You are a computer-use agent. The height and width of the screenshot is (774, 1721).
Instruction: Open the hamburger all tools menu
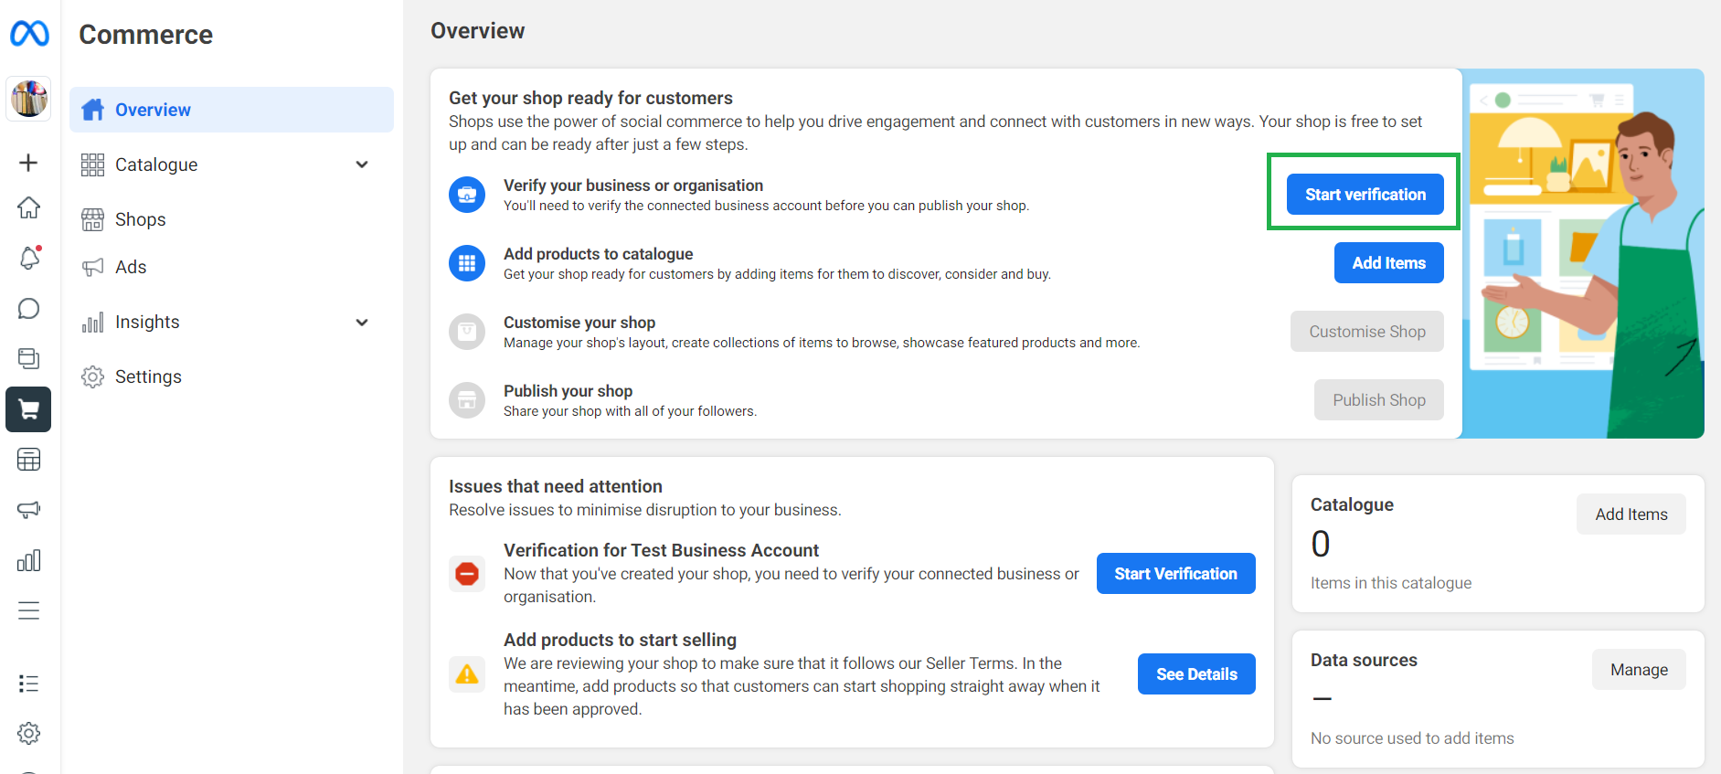29,610
